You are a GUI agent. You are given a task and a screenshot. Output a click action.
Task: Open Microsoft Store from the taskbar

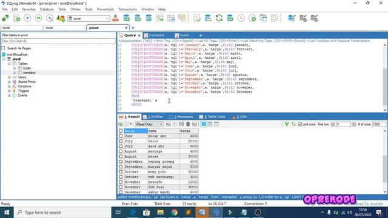coord(147,213)
